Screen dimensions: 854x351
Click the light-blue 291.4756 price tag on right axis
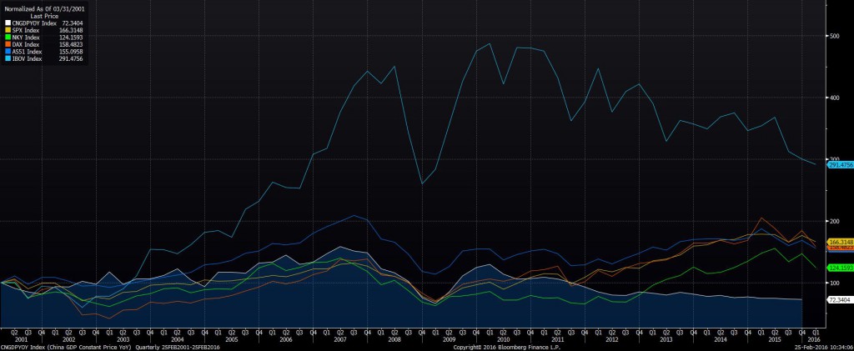[841, 164]
